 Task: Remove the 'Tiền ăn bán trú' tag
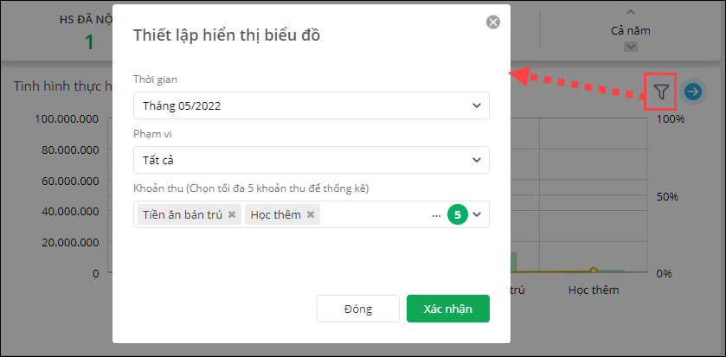point(232,214)
